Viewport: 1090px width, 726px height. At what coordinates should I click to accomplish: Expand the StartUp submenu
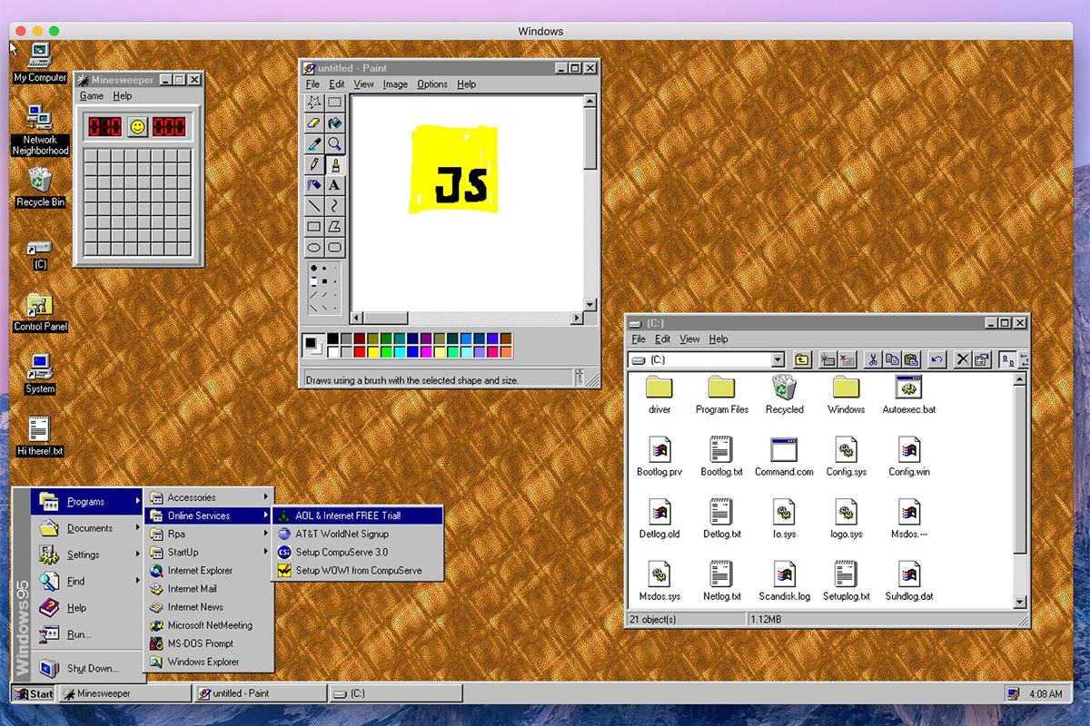point(209,552)
